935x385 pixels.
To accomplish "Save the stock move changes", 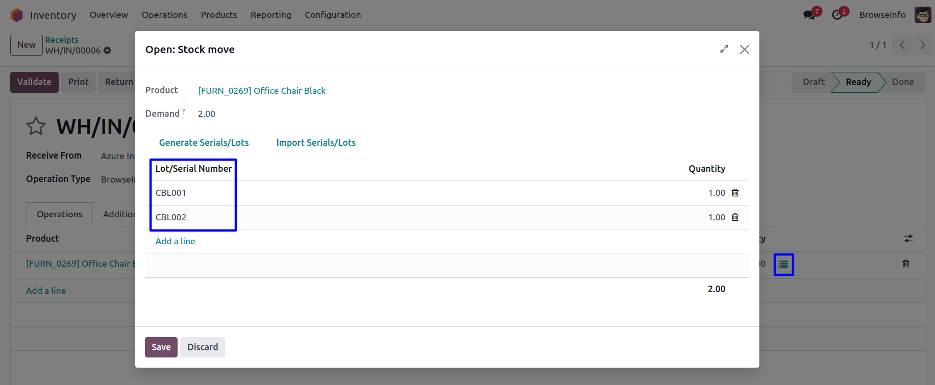I will click(x=161, y=347).
